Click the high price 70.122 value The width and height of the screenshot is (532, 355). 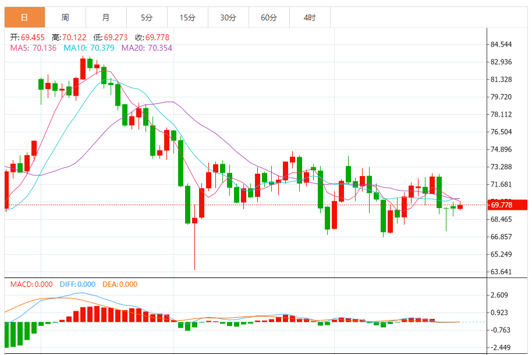coord(75,37)
